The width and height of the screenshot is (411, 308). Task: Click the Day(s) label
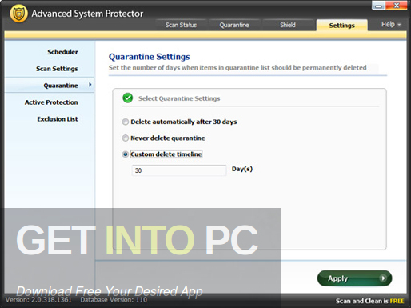[x=242, y=169]
